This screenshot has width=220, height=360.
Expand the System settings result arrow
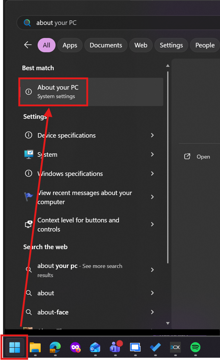152,154
